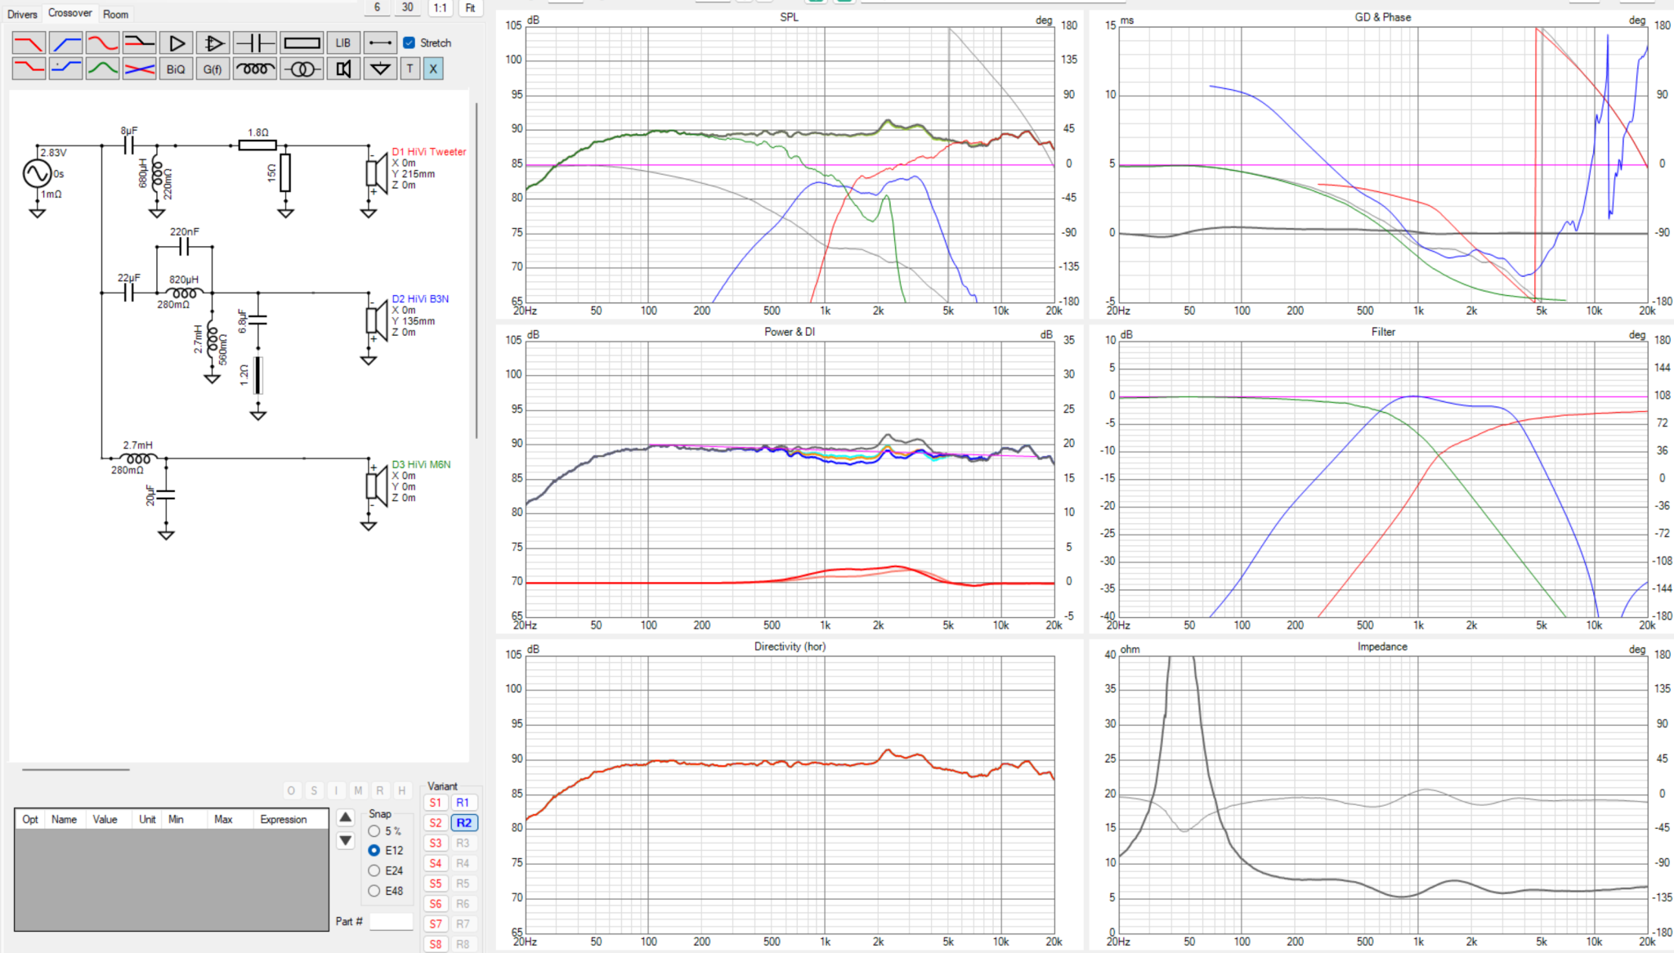
Task: Recall variant R1
Action: coord(463,803)
